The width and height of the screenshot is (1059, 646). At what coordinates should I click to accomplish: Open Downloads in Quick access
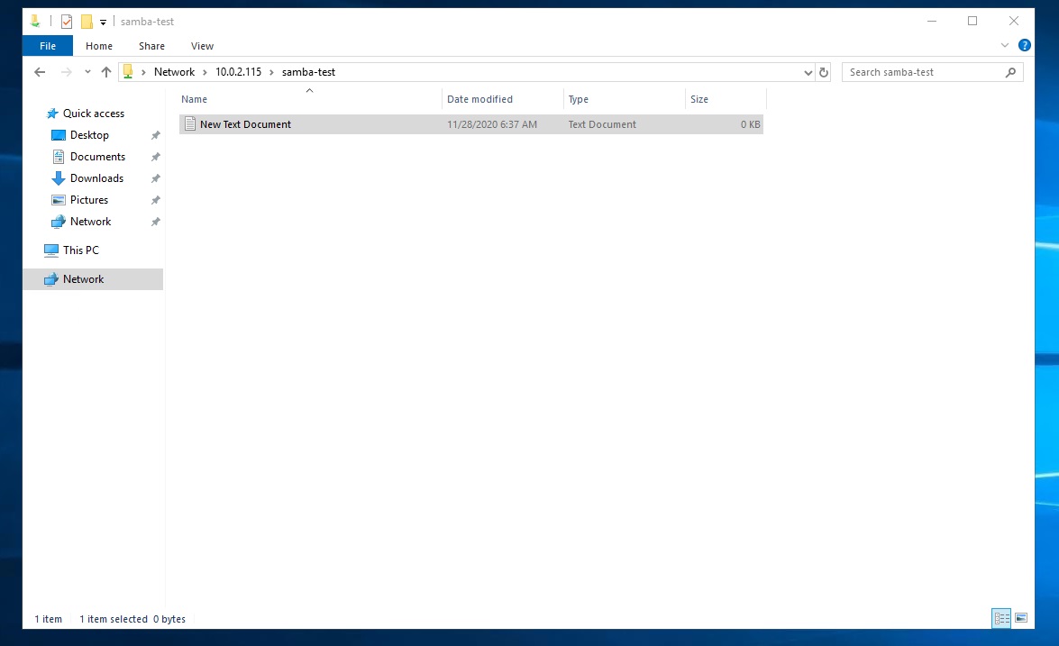tap(96, 178)
